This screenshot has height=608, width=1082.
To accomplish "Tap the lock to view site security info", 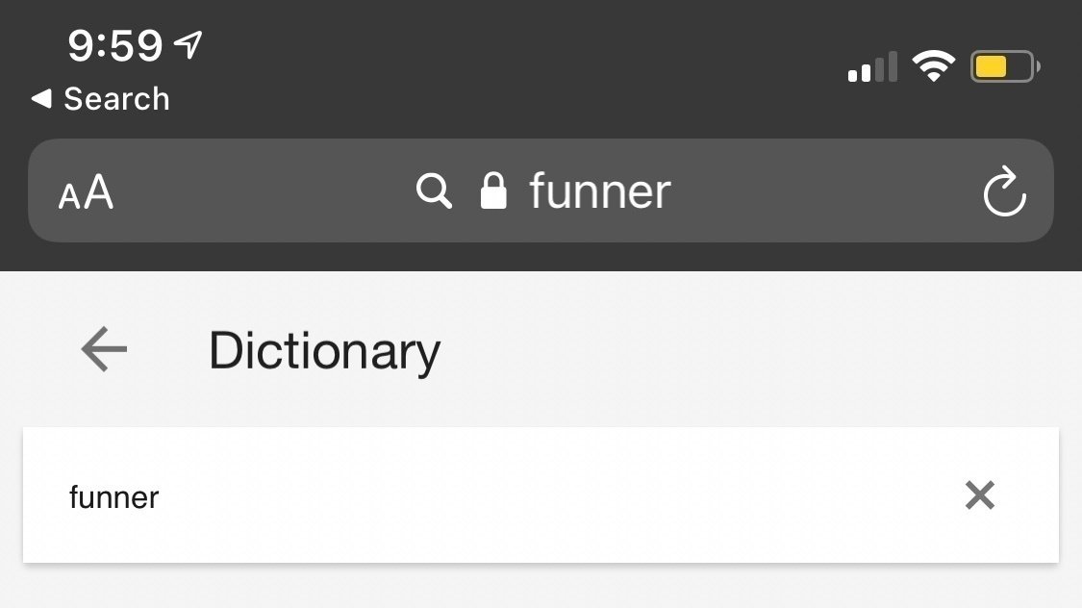I will 493,190.
